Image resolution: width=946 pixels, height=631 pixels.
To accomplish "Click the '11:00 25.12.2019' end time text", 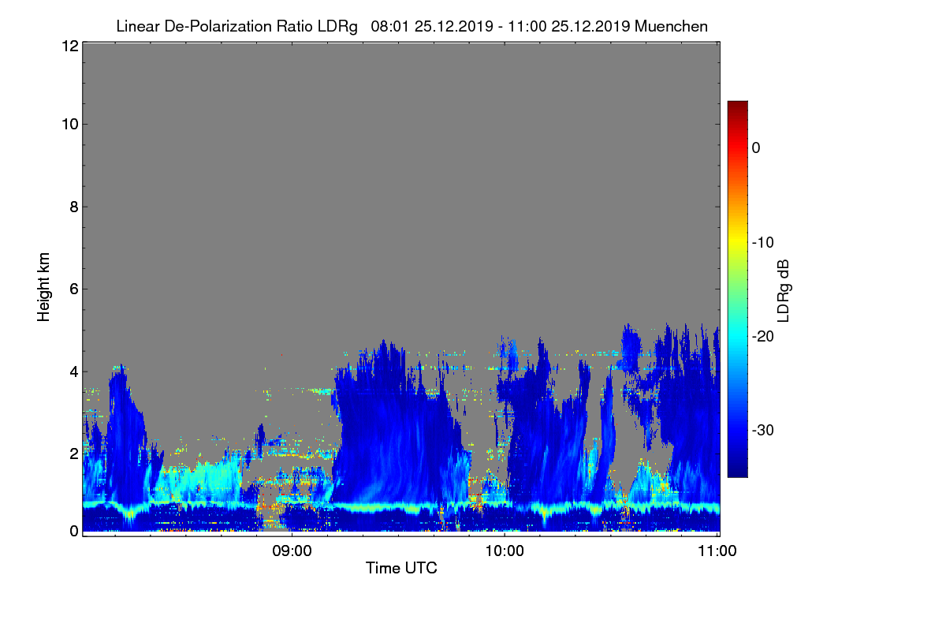I will tap(568, 27).
